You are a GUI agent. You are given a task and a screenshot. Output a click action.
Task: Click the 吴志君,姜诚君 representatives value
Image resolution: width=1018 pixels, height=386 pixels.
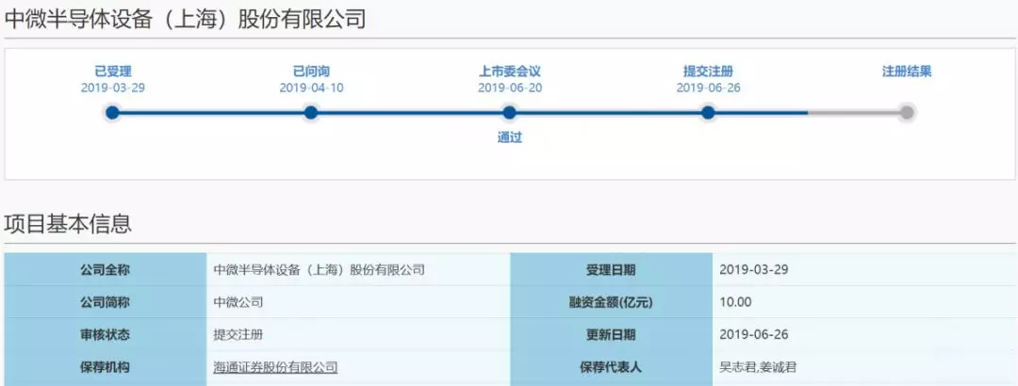[758, 367]
